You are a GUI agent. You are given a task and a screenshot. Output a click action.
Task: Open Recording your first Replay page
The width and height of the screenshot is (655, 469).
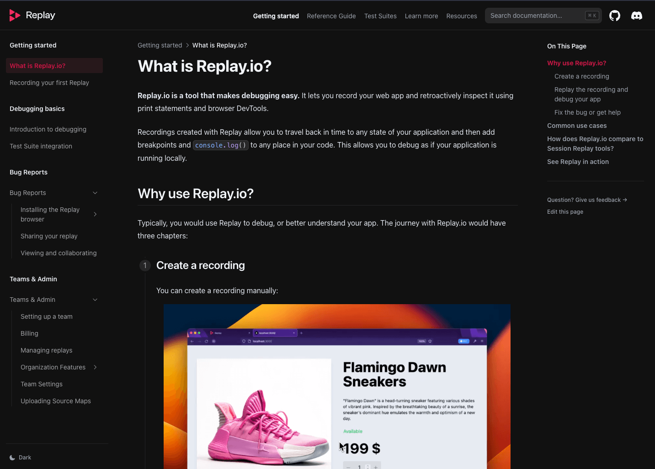click(49, 83)
